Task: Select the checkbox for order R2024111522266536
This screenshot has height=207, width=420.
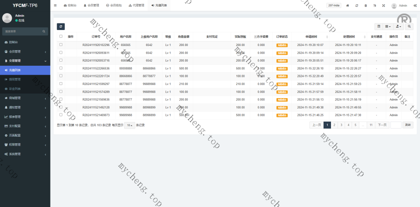Action: pos(61,68)
